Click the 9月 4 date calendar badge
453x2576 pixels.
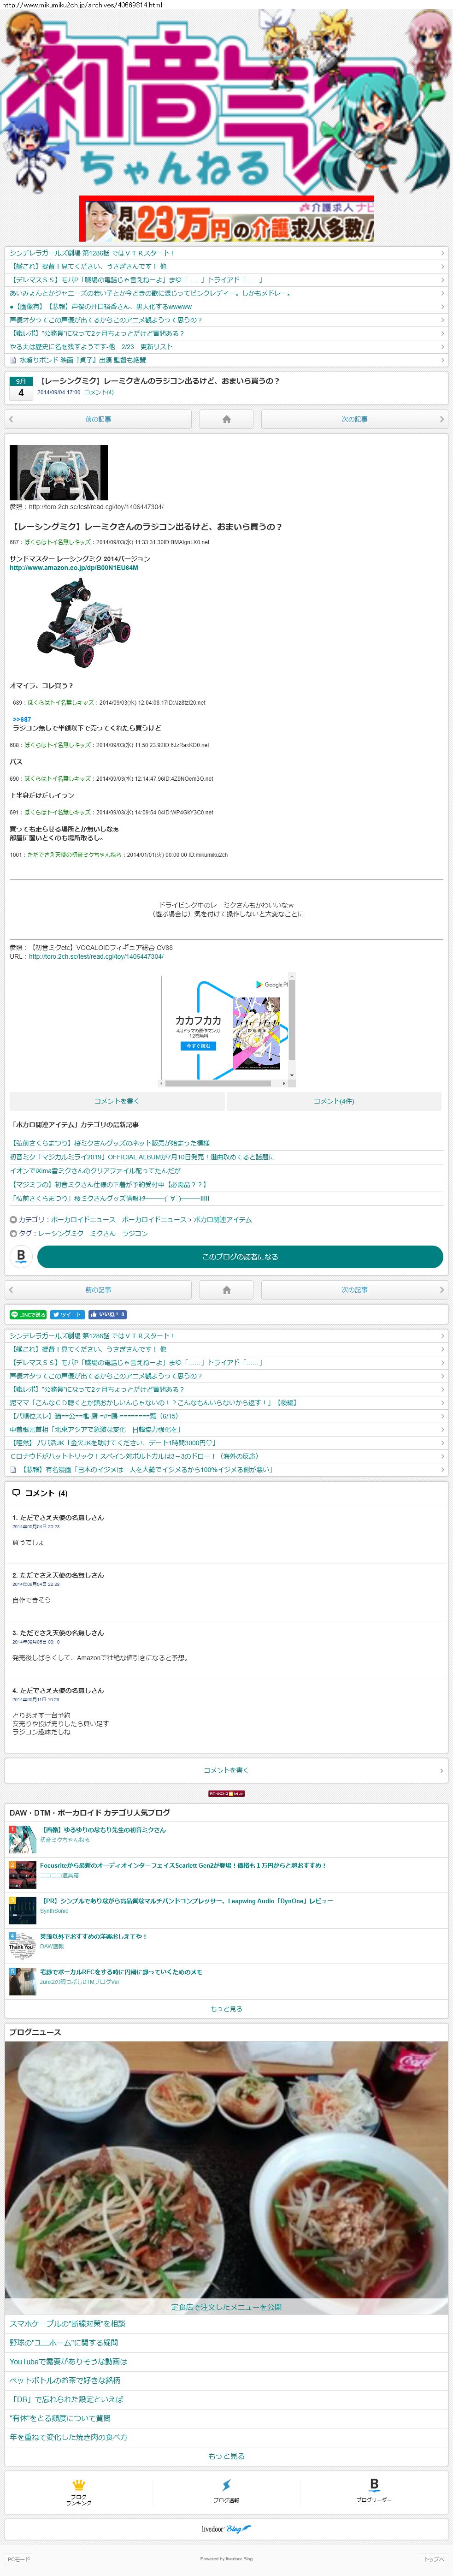[x=21, y=388]
